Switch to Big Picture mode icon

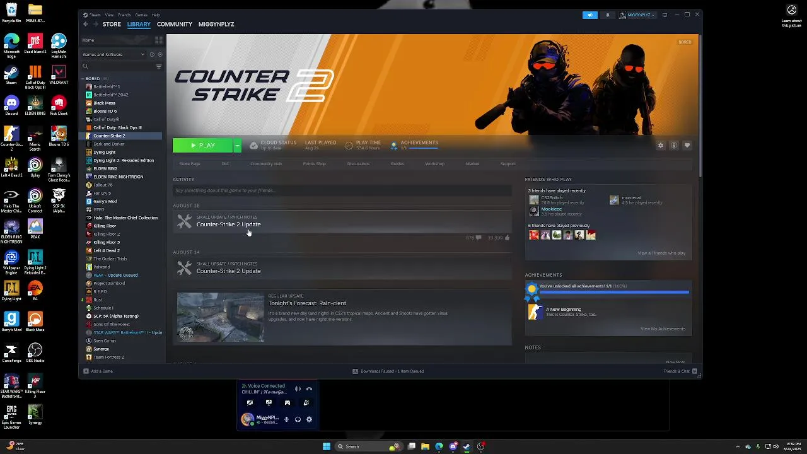665,15
